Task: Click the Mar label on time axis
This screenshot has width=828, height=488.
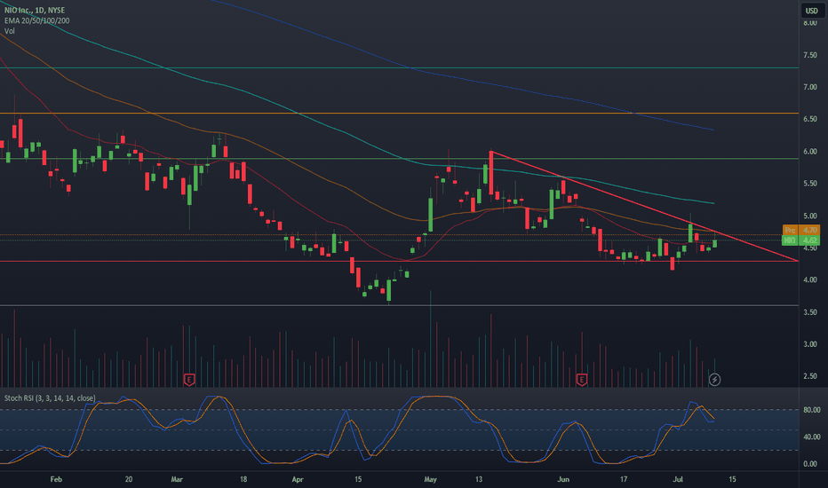Action: point(177,479)
